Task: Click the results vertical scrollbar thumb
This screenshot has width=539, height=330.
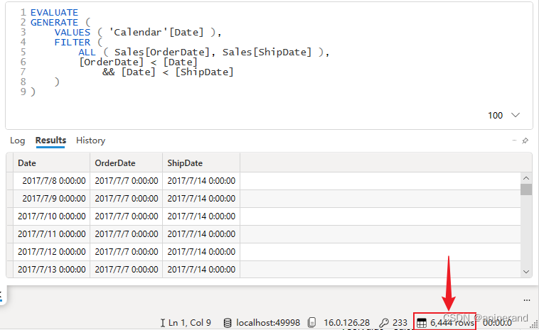Action: (526, 189)
